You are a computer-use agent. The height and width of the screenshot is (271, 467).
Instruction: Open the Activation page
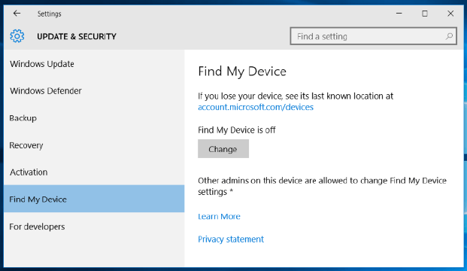coord(94,172)
